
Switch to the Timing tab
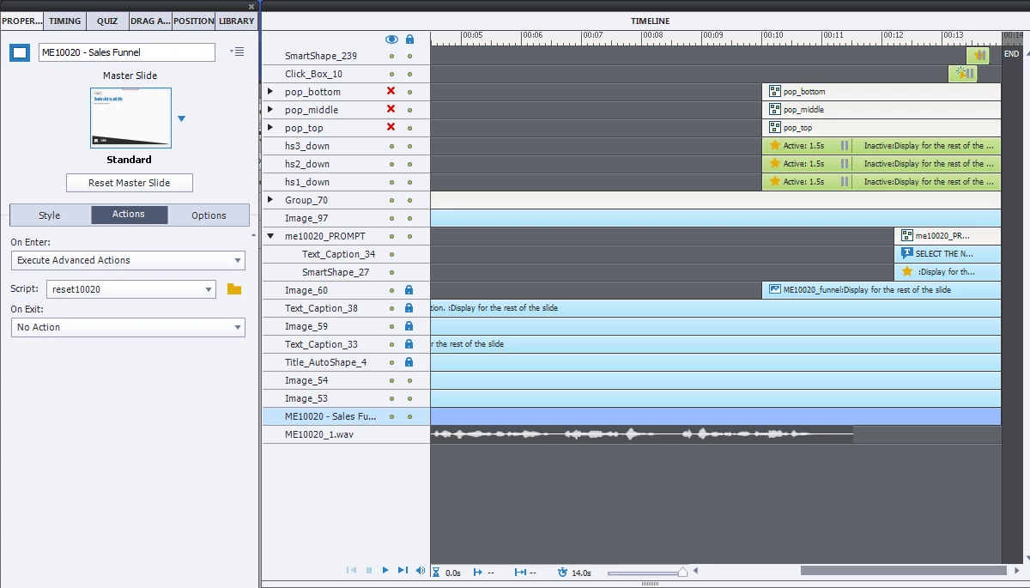point(65,21)
